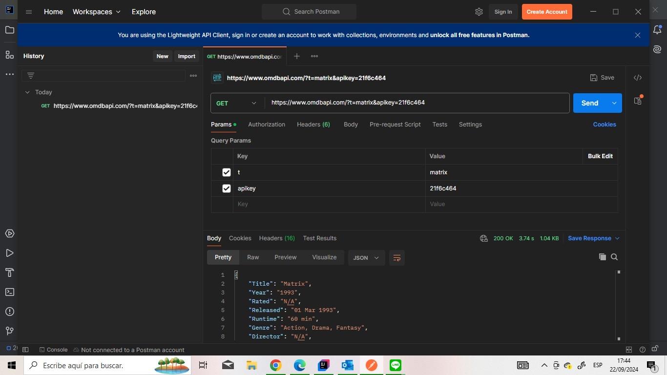Open the request info panel icon

pyautogui.click(x=638, y=101)
